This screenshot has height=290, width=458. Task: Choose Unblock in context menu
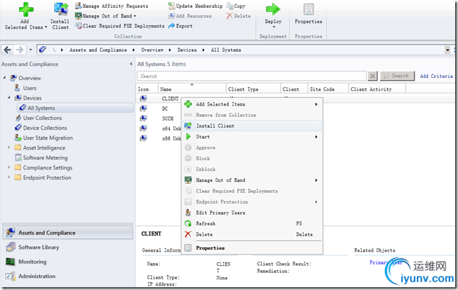tap(252, 169)
